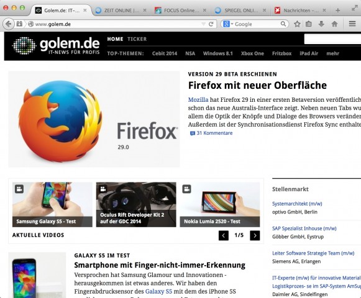Go back with the browser back arrow
The image size is (361, 298).
pyautogui.click(x=8, y=24)
